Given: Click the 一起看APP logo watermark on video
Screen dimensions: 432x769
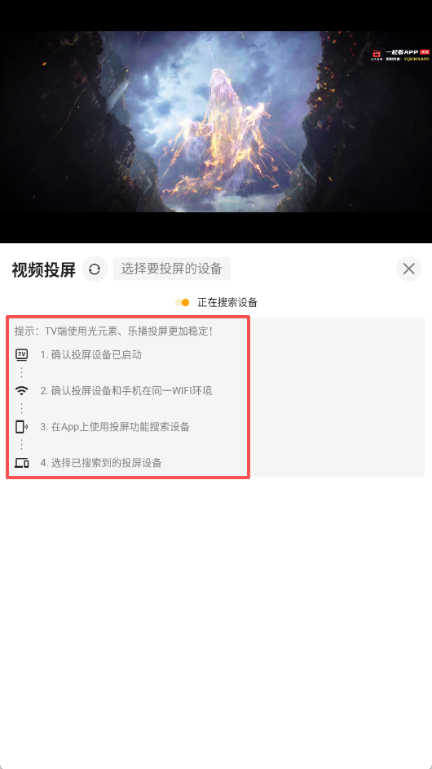Looking at the screenshot, I should tap(401, 52).
